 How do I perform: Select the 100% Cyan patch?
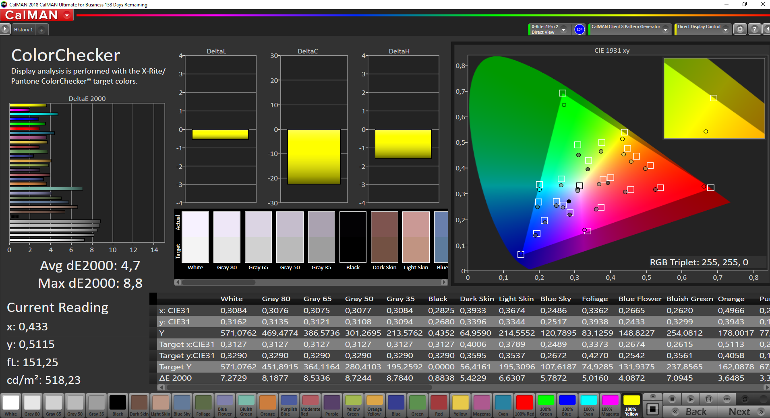(589, 406)
